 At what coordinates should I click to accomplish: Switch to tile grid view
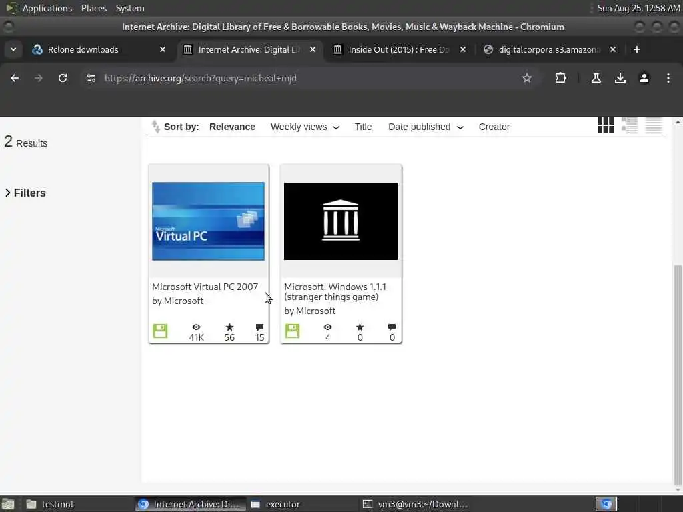606,125
